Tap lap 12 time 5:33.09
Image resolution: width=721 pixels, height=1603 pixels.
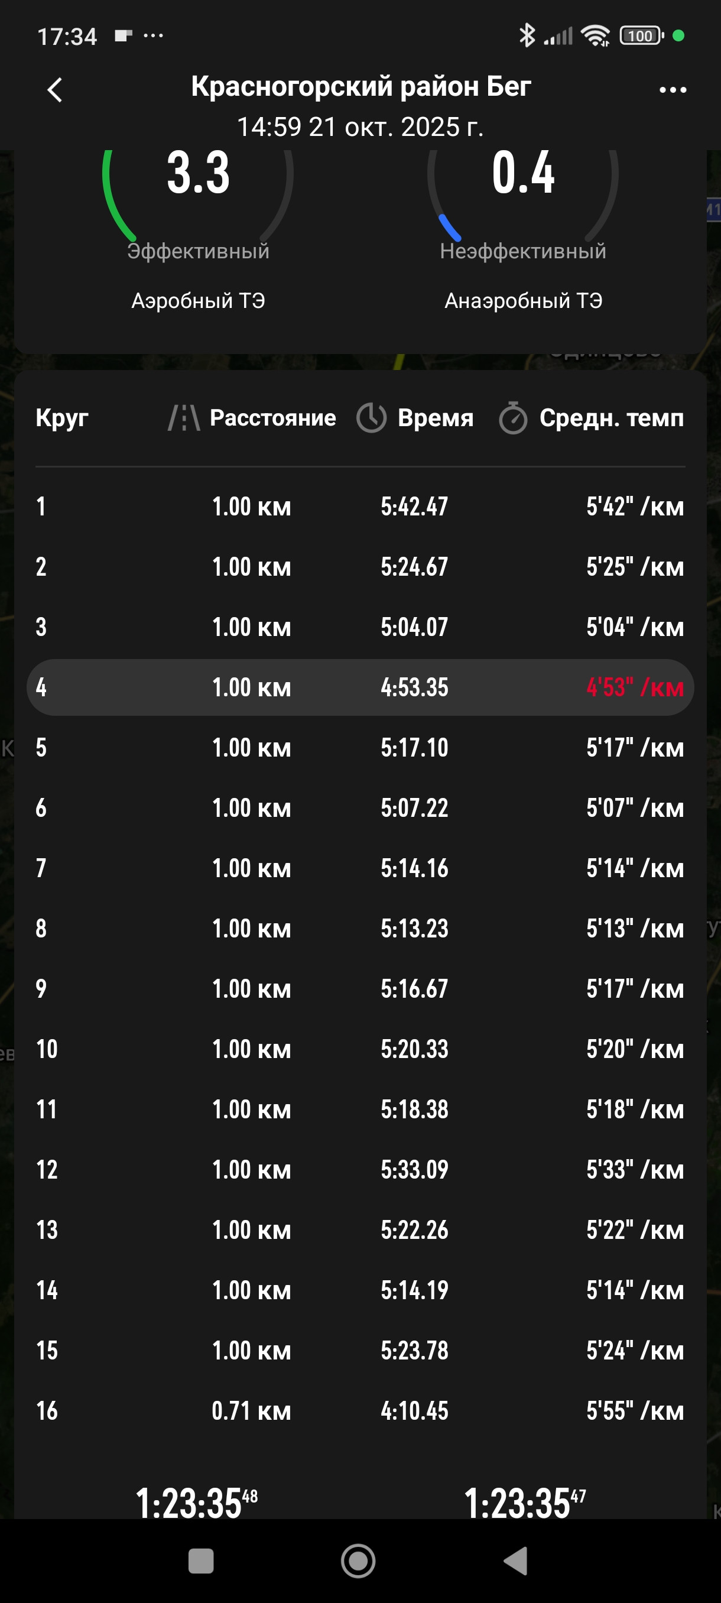pyautogui.click(x=414, y=1169)
